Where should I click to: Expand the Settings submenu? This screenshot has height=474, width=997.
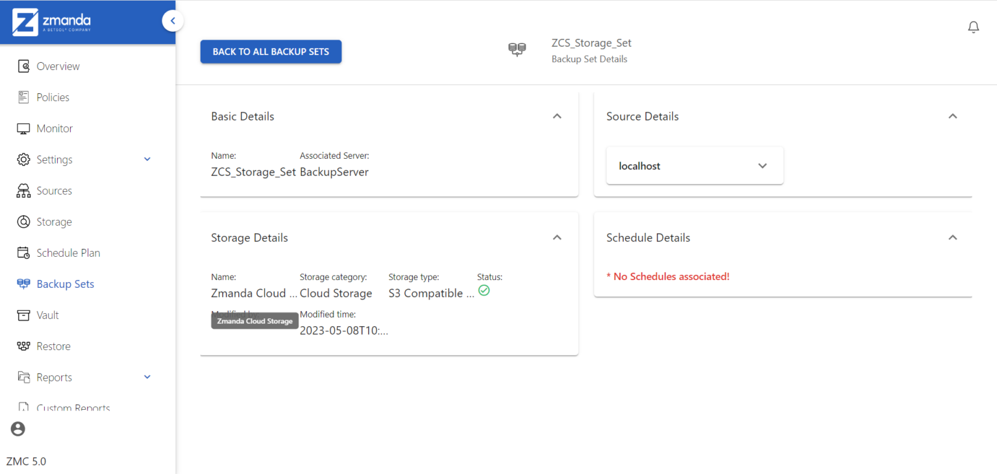(147, 159)
